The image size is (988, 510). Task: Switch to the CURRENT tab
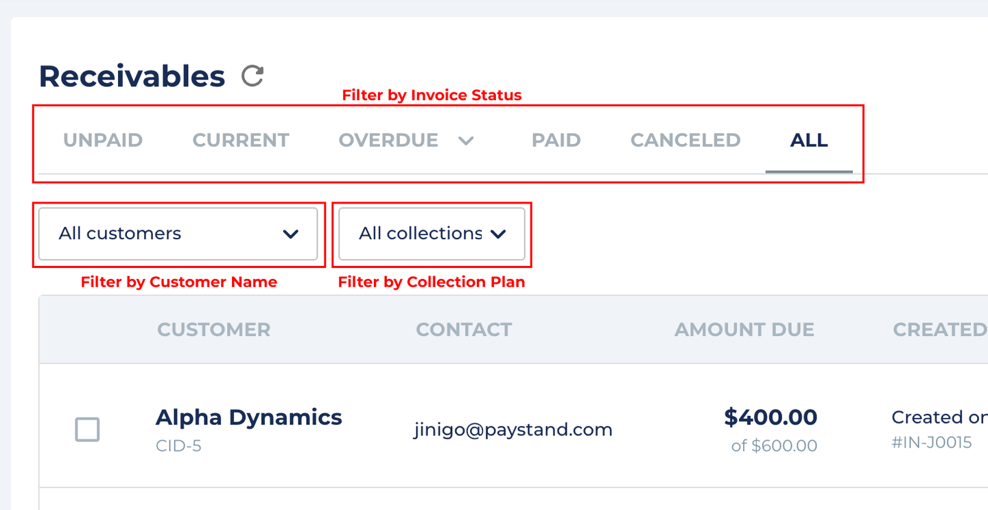[241, 141]
